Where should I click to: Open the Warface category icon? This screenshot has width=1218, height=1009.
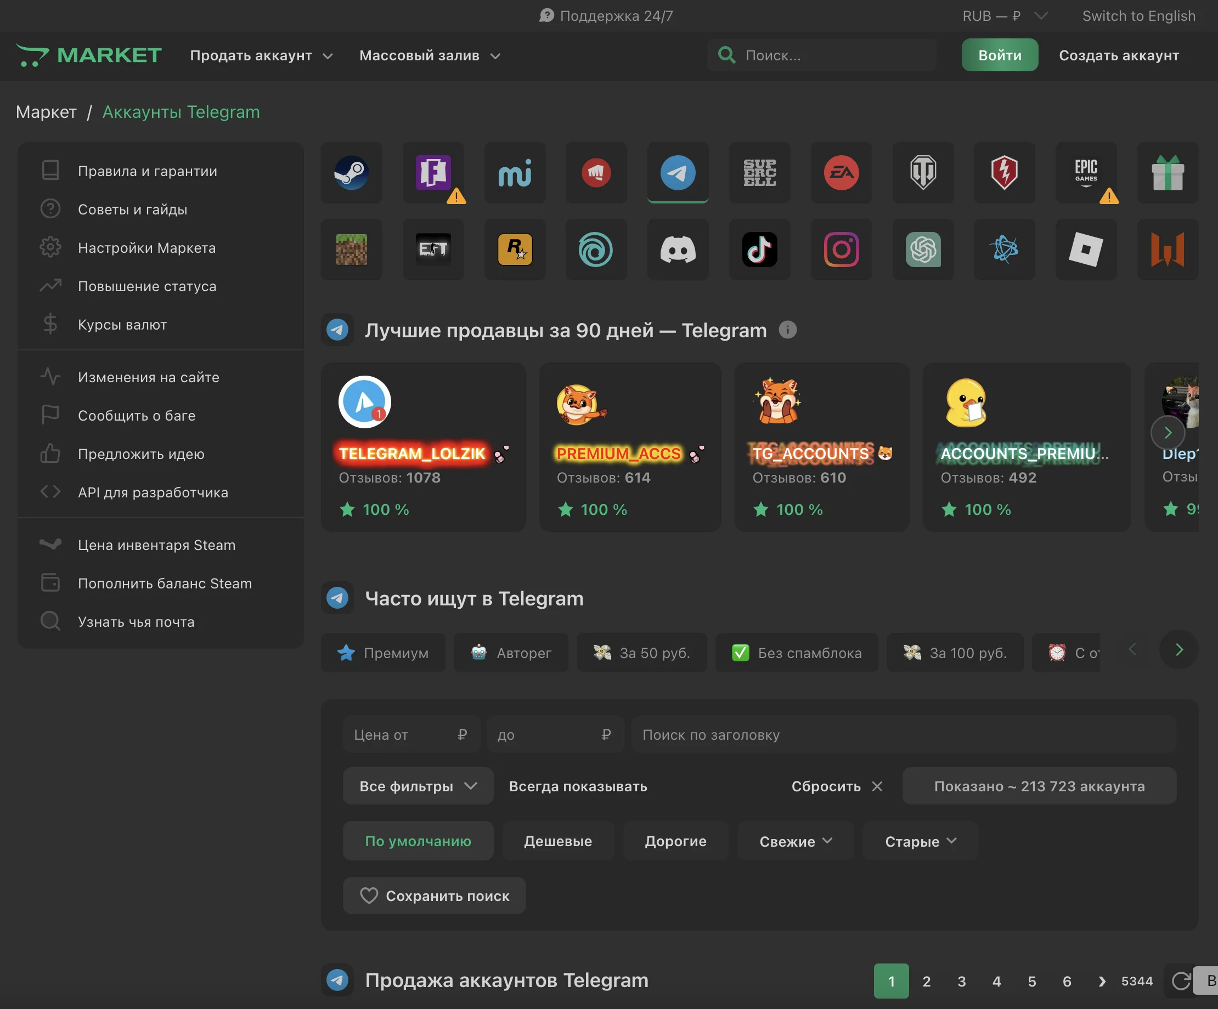(1168, 250)
